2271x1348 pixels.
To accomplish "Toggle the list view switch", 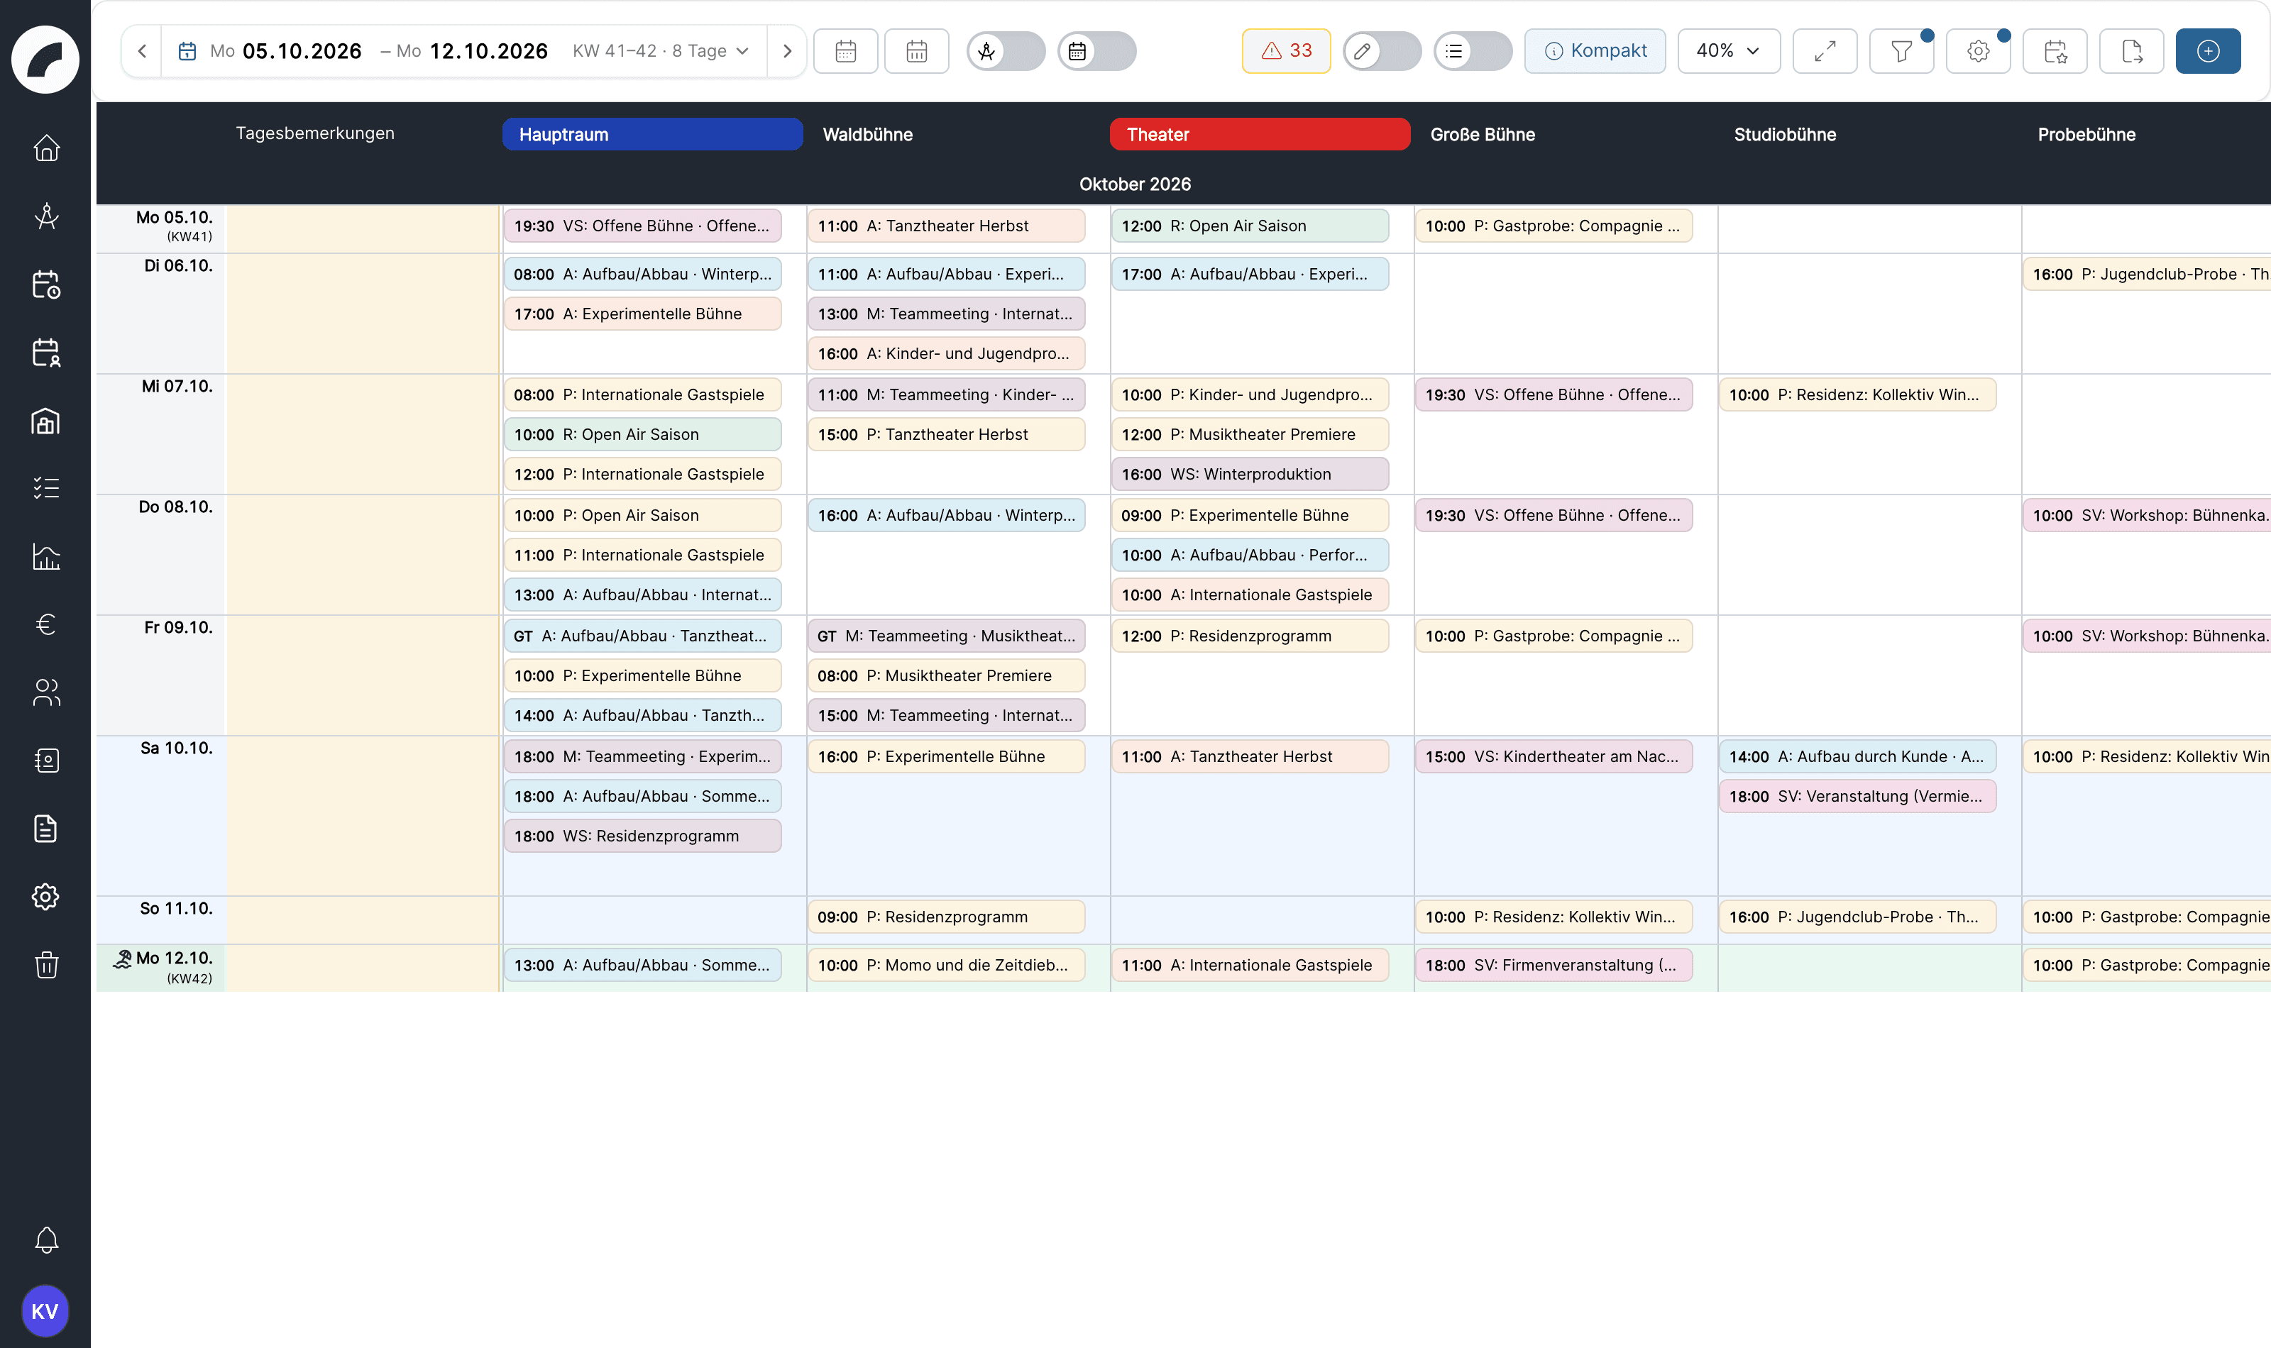I will click(1473, 51).
